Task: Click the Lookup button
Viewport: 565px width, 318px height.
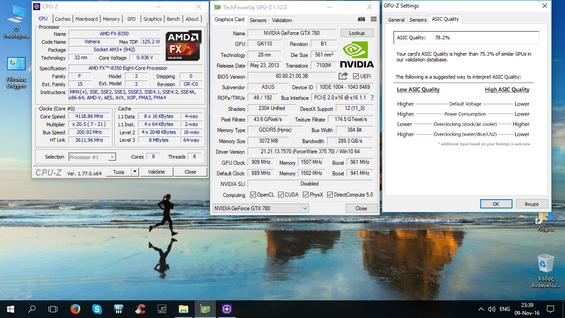Action: (357, 33)
